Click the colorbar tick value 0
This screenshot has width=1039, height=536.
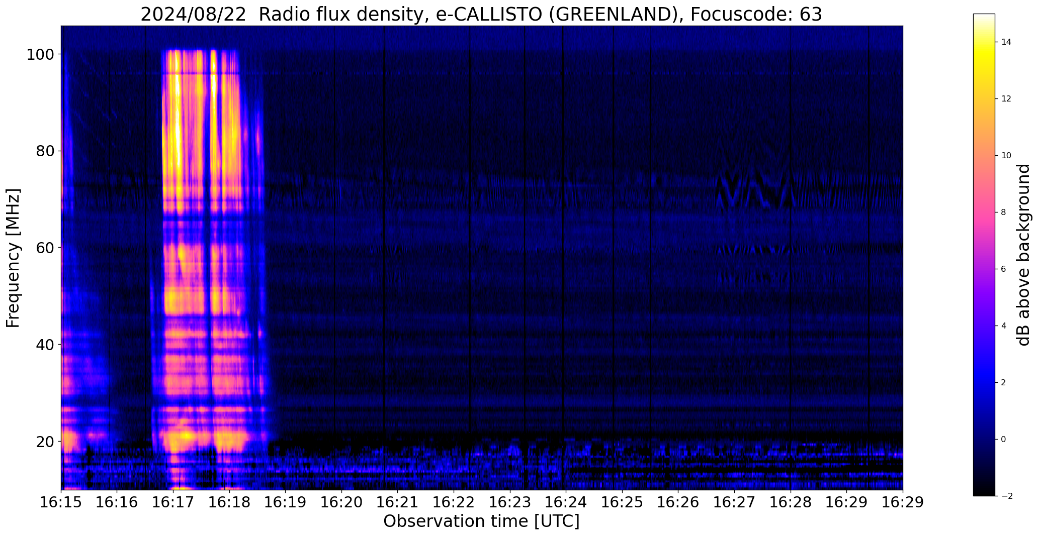[x=1004, y=440]
